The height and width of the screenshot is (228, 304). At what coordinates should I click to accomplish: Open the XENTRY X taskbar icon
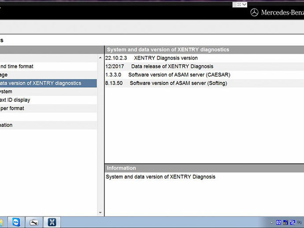52,222
